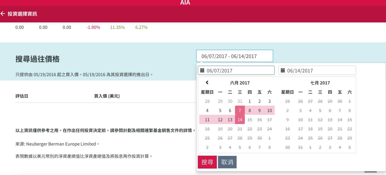The width and height of the screenshot is (386, 175).
Task: Select June 3 in the 六月 2017 calendar
Action: click(269, 101)
